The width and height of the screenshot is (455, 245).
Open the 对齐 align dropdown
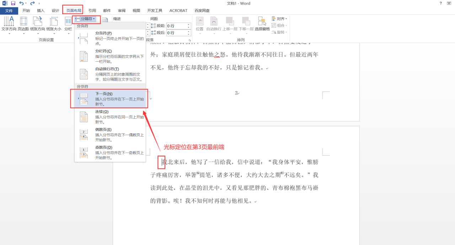coord(280,19)
